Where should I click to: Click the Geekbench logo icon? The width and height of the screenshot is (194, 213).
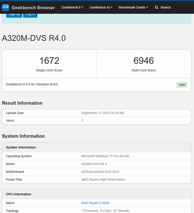pos(6,8)
